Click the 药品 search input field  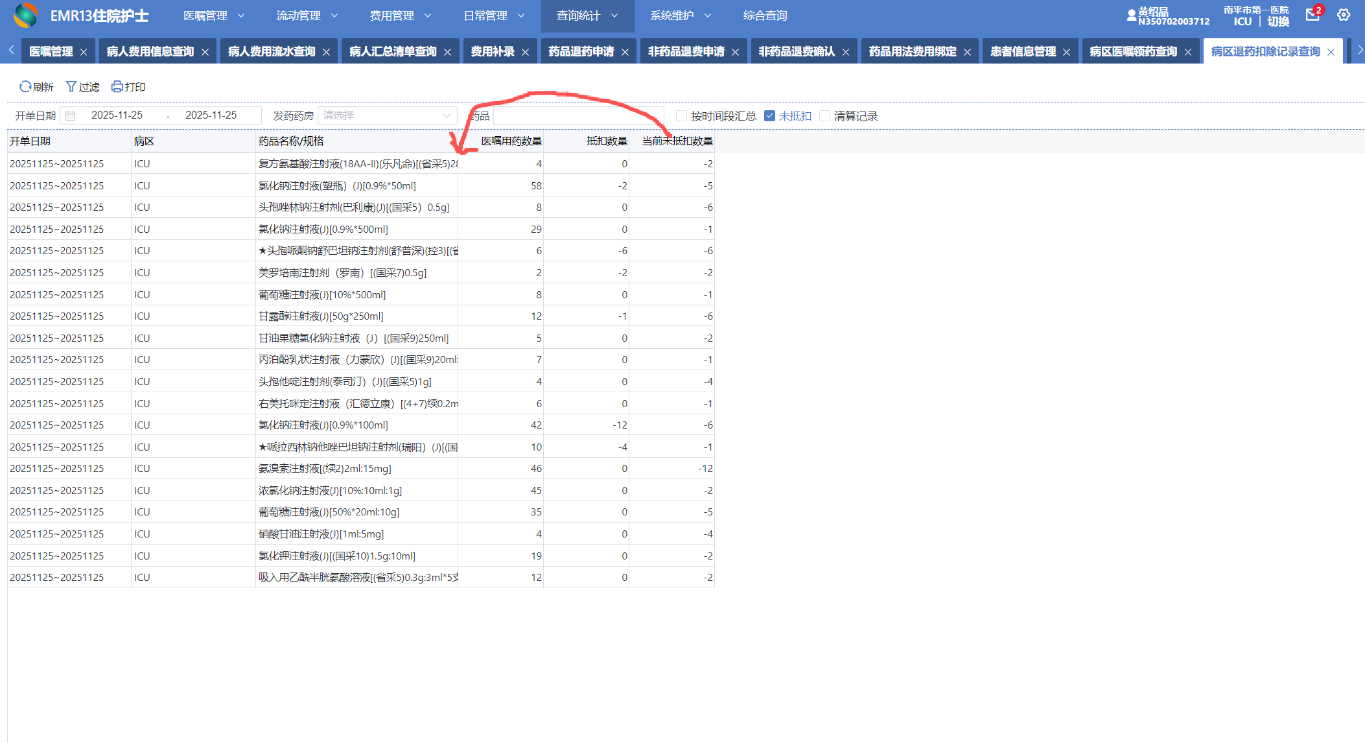(577, 116)
